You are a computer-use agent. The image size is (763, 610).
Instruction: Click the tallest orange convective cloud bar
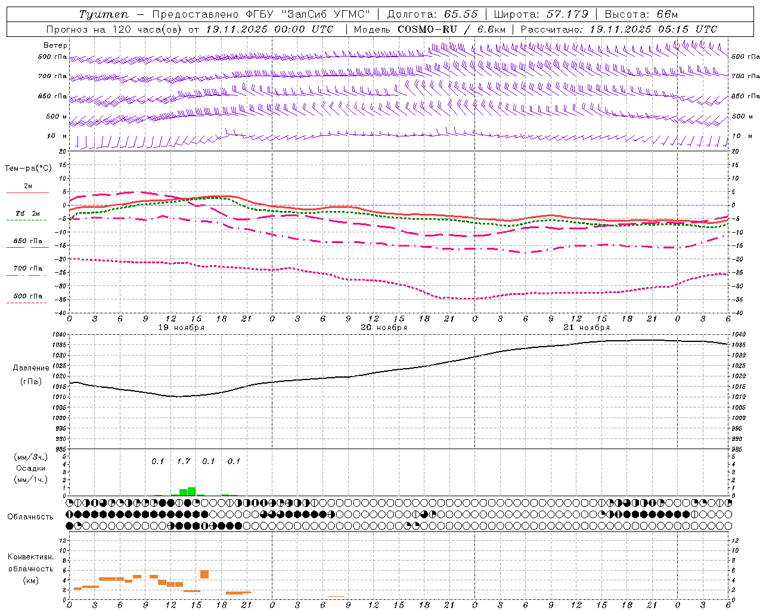[204, 574]
